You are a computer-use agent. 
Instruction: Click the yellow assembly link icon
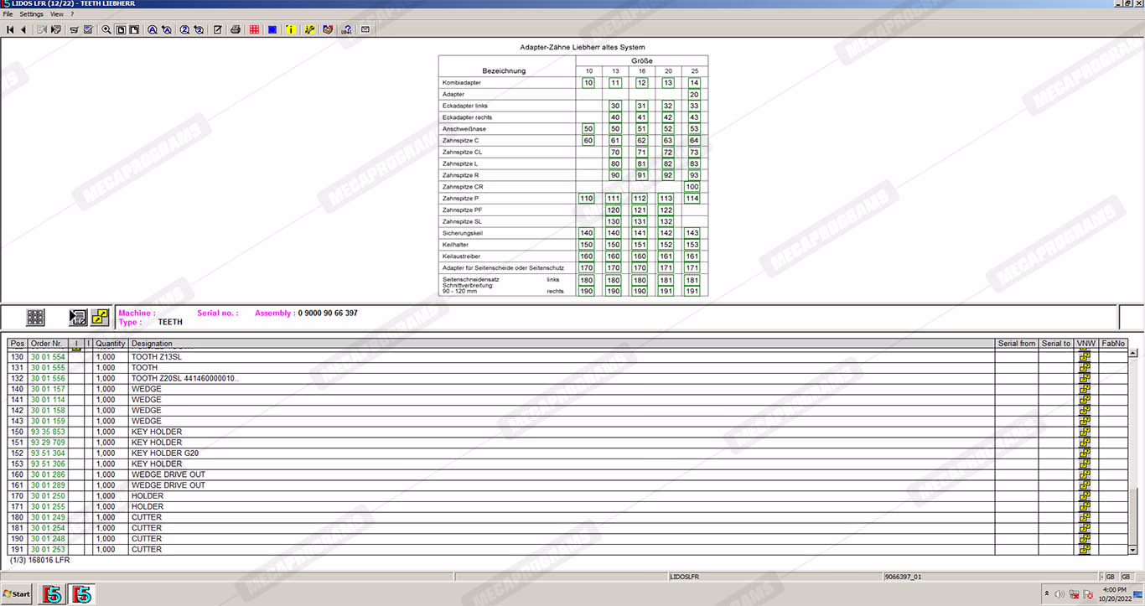pyautogui.click(x=101, y=317)
